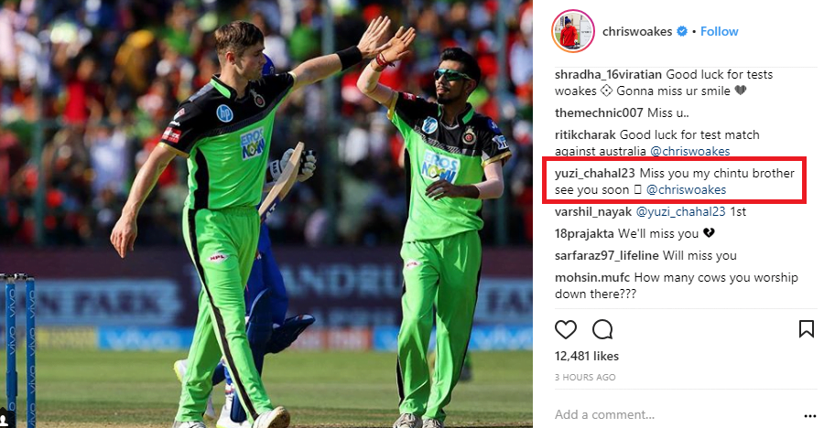The width and height of the screenshot is (824, 428).
Task: Focus the Add a comment field
Action: pyautogui.click(x=676, y=415)
